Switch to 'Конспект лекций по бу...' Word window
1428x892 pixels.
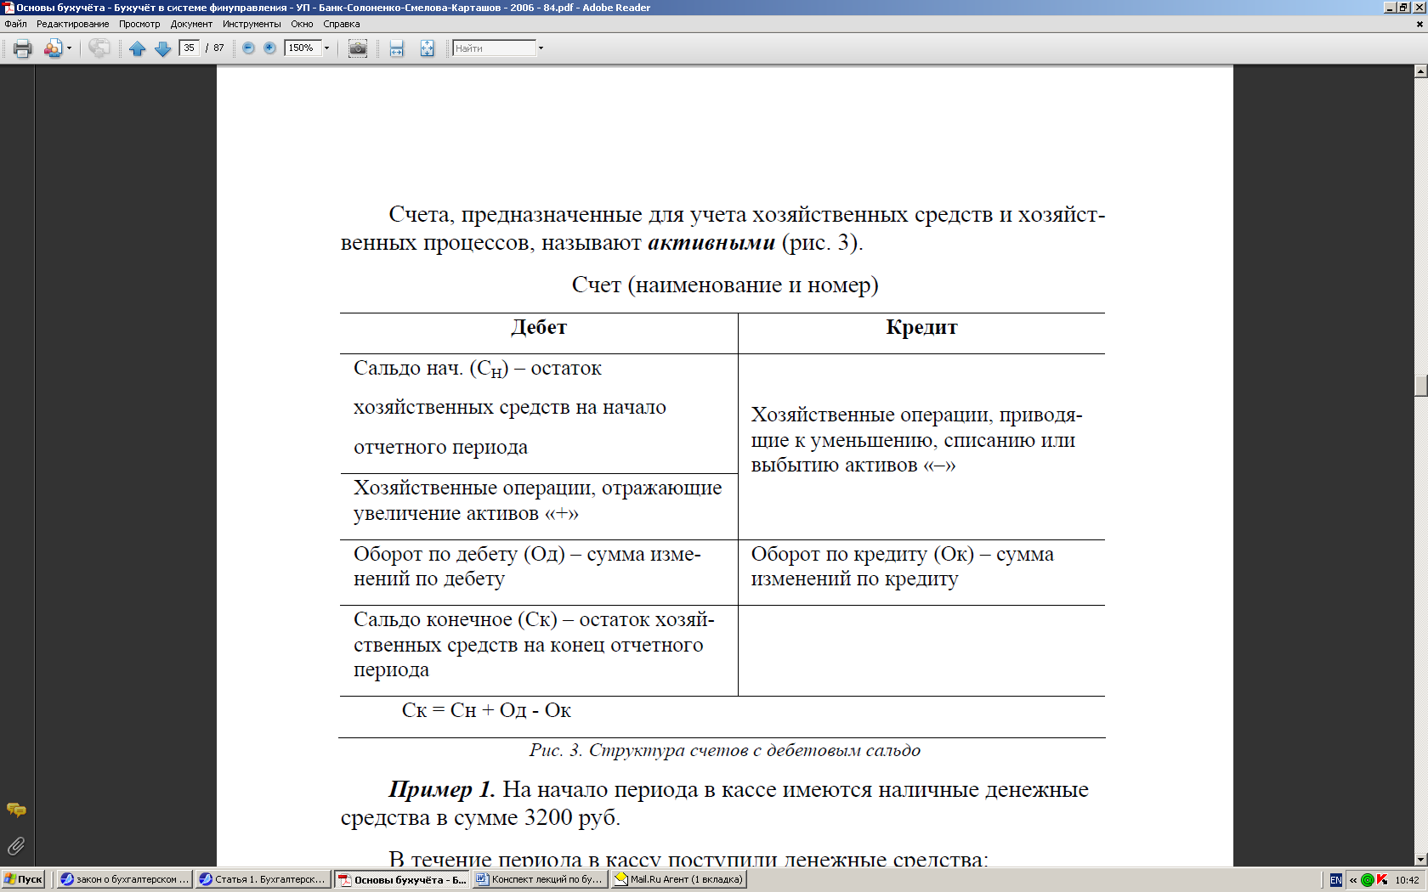point(540,879)
